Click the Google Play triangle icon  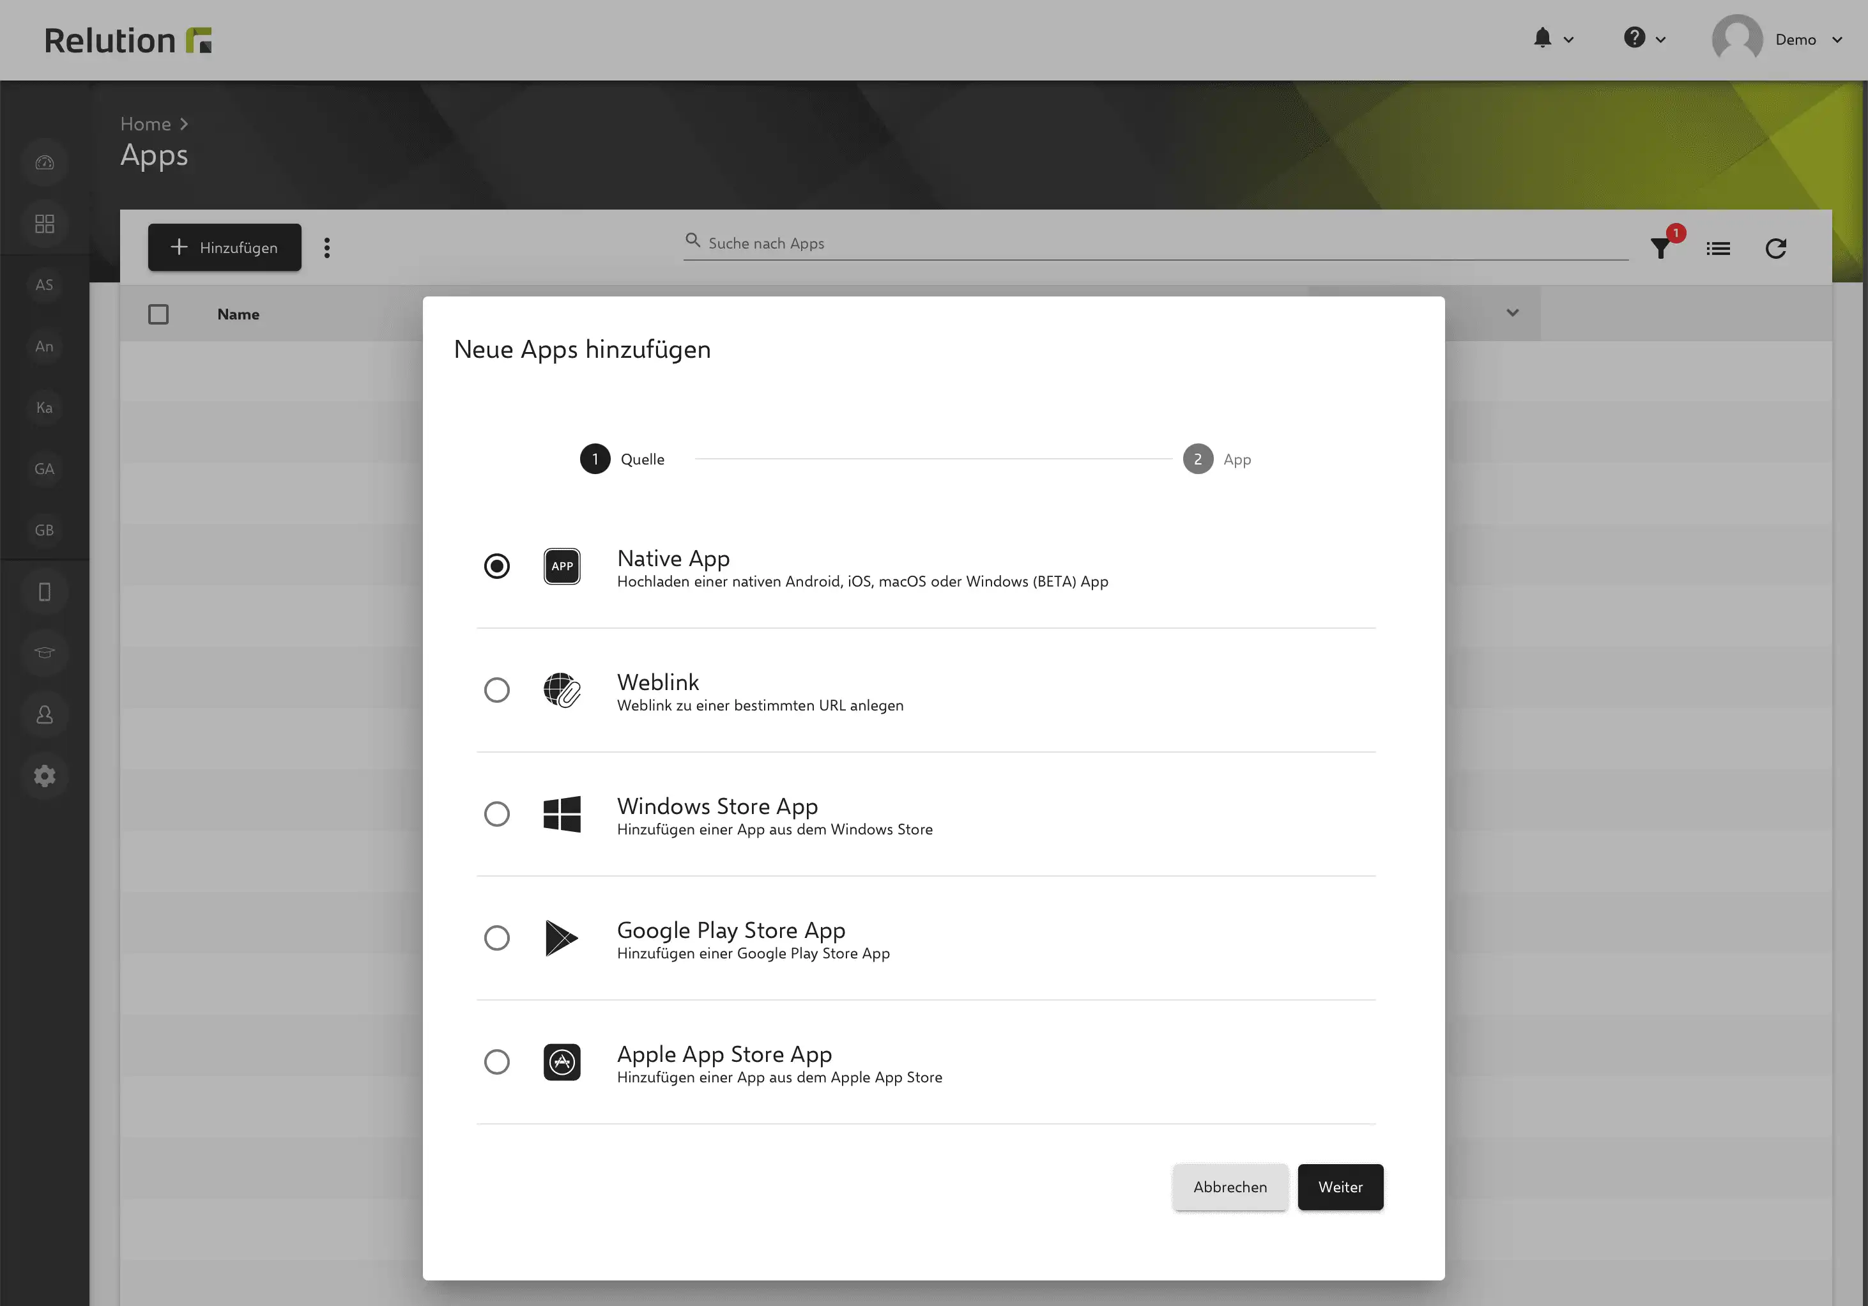[x=562, y=937]
